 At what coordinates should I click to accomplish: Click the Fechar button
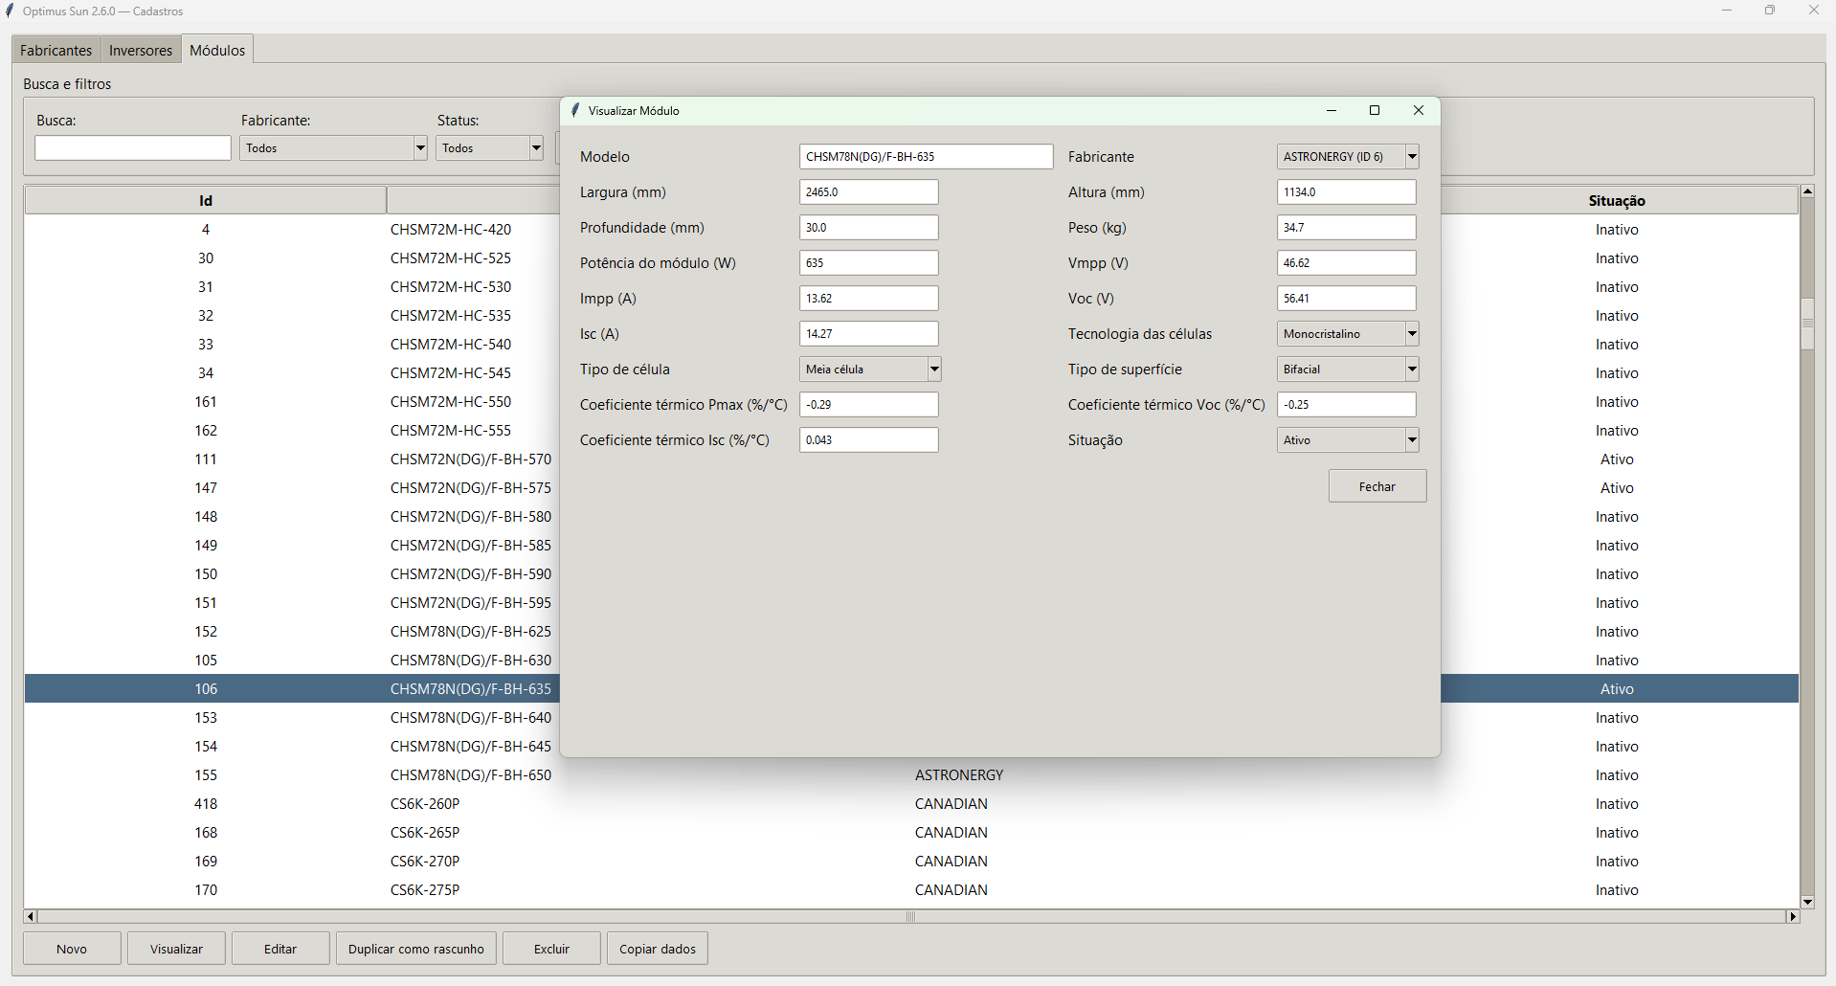[x=1377, y=486]
